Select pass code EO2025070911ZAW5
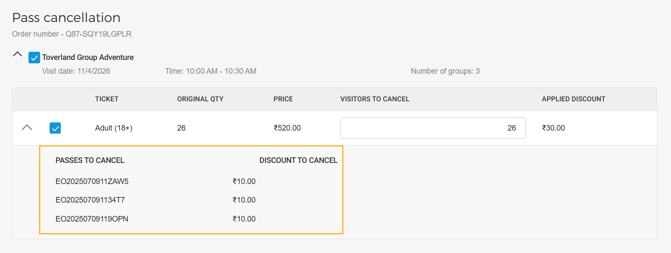The image size is (671, 253). coord(92,181)
